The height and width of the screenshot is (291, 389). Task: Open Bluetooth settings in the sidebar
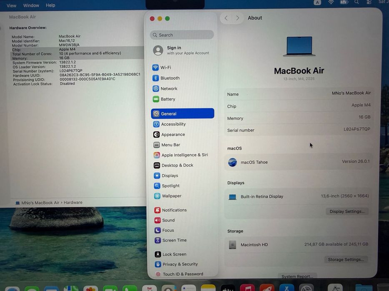pyautogui.click(x=166, y=78)
